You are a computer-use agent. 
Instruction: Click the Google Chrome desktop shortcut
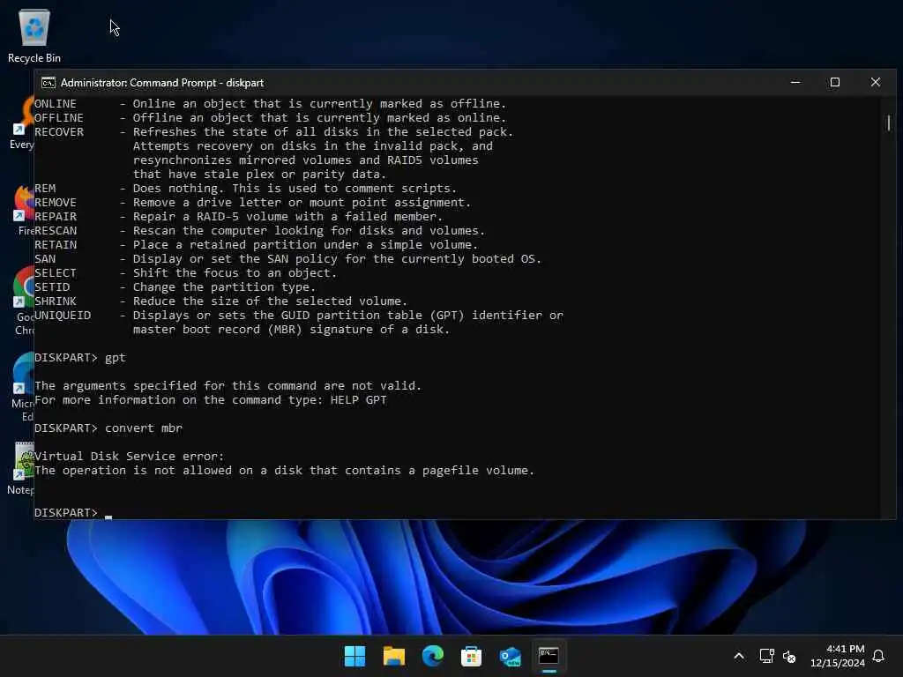(x=23, y=301)
